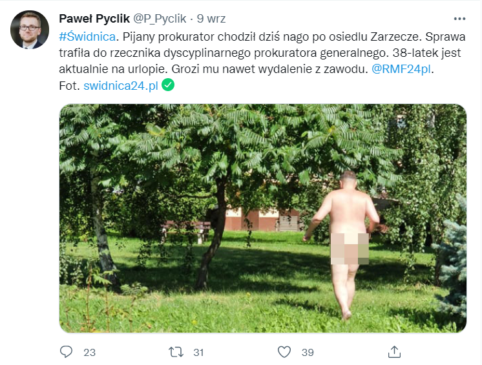The width and height of the screenshot is (482, 365).
Task: Click the retweet count 31
Action: pyautogui.click(x=198, y=353)
